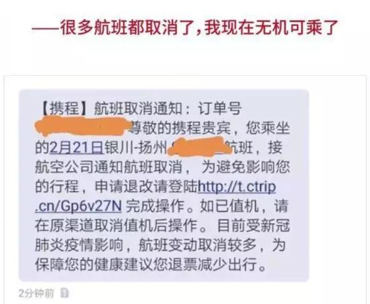
Task: Tap the underlined 2月21日 date
Action: coord(76,148)
